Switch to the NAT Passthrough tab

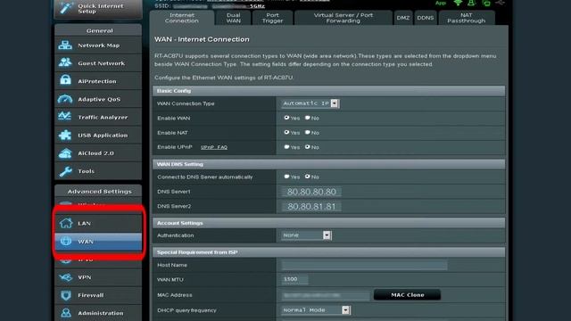click(x=467, y=18)
